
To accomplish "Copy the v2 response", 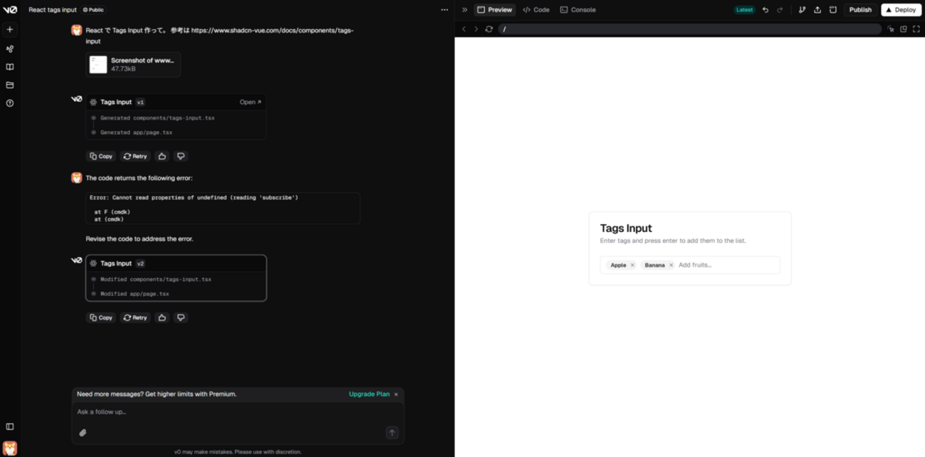I will pyautogui.click(x=101, y=317).
